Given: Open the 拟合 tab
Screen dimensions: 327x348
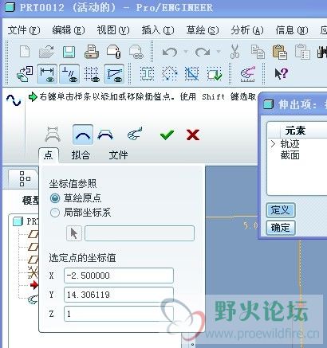Looking at the screenshot, I should tap(81, 155).
